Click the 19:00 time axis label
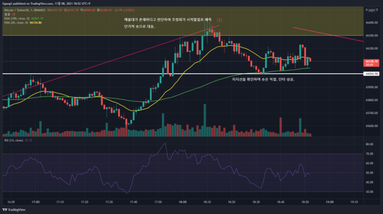This screenshot has width=383, height=214. click(x=330, y=202)
